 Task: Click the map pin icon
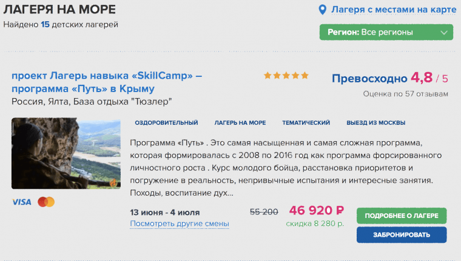[323, 10]
